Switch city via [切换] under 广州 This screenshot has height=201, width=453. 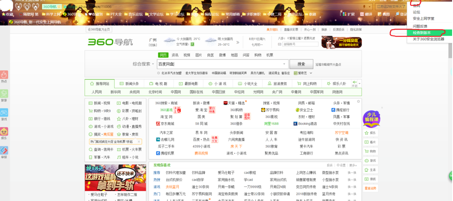[153, 45]
